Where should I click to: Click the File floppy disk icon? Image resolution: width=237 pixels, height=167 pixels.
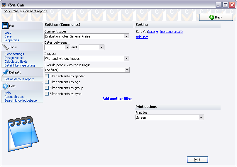click(5, 26)
